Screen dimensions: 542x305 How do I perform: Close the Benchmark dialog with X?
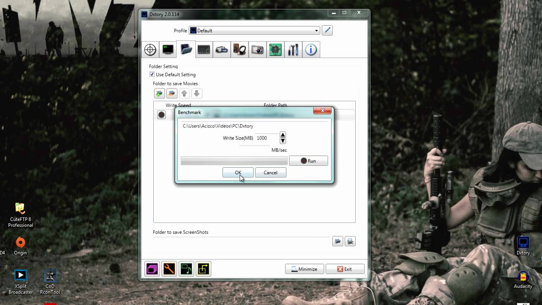(322, 111)
